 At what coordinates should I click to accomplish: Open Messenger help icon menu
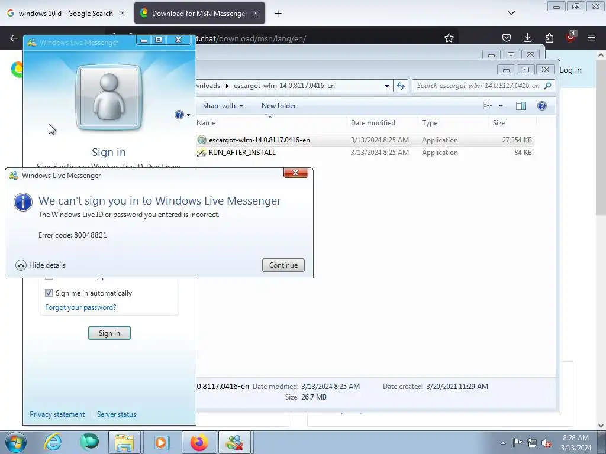click(x=182, y=115)
